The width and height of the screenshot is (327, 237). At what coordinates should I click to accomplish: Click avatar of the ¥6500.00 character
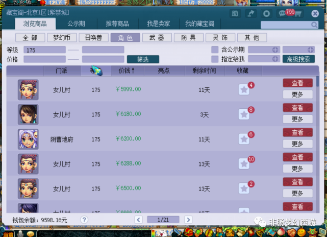pos(28,188)
